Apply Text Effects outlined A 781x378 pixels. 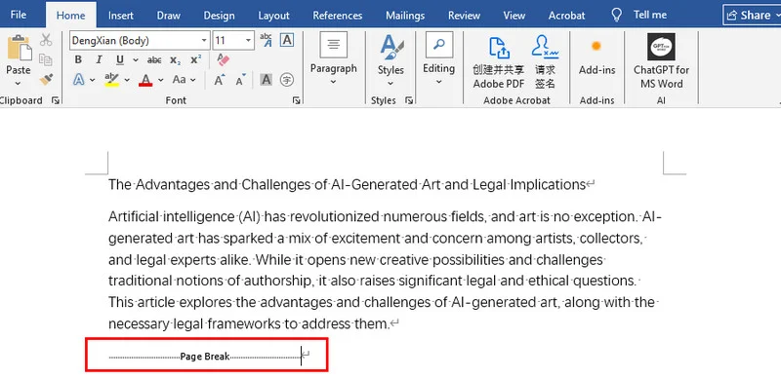79,79
